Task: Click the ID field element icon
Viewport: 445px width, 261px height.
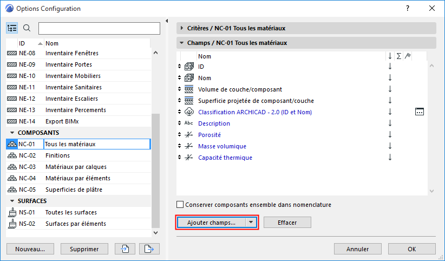Action: [189, 67]
